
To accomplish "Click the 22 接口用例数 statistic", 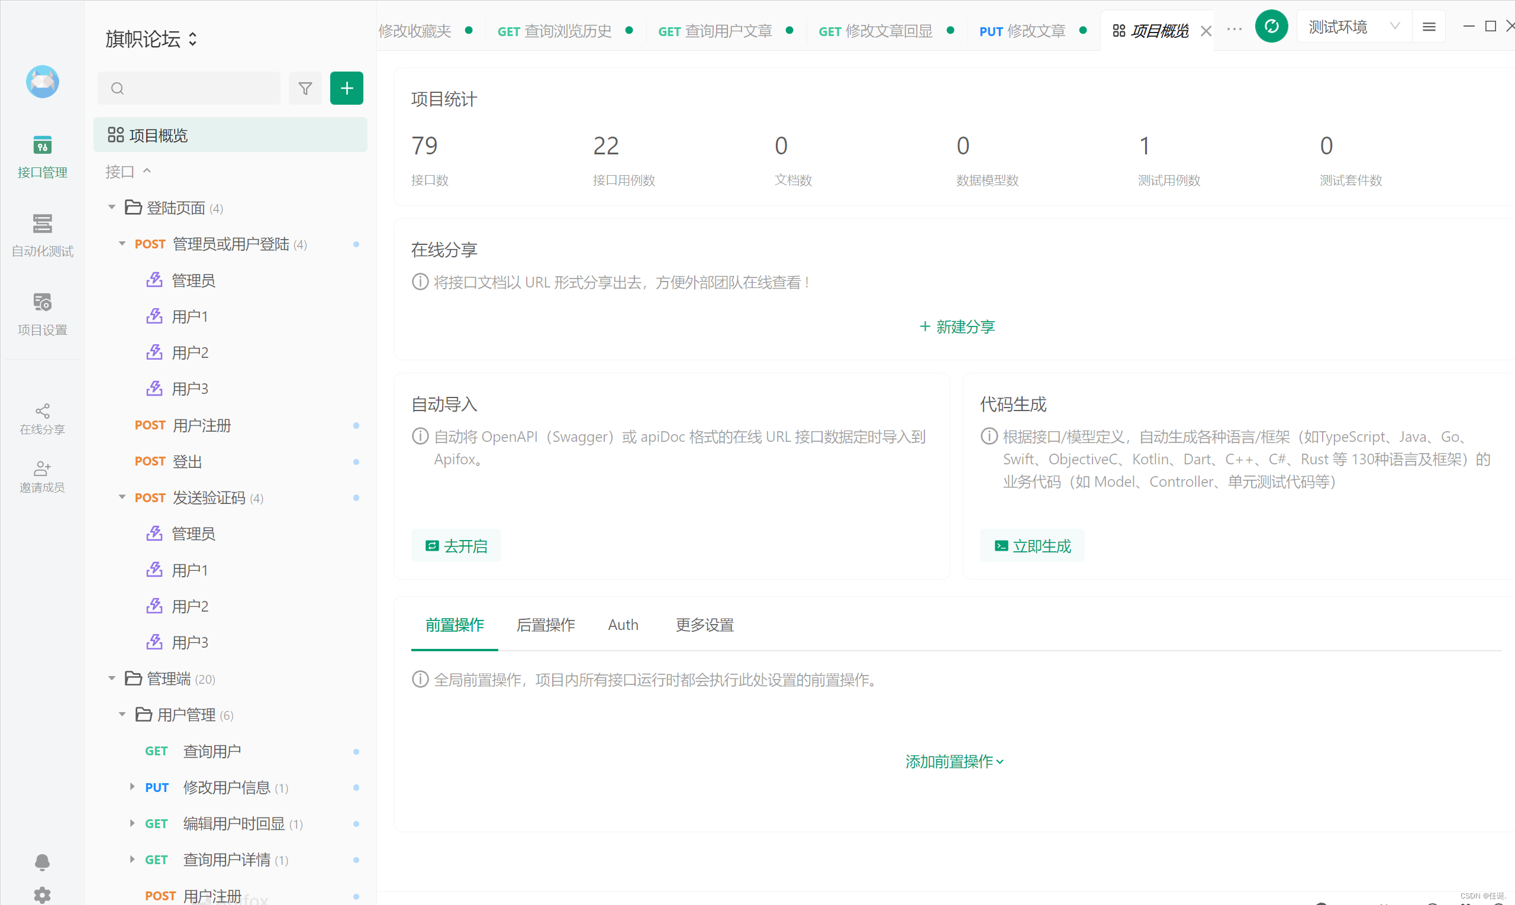I will point(624,160).
